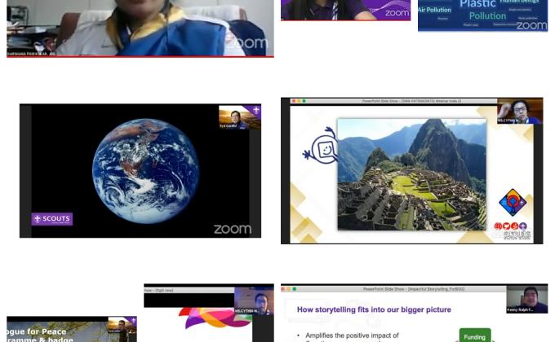
Task: Click the red close dot on Machu Picchu PowerPoint window
Action: 294,101
